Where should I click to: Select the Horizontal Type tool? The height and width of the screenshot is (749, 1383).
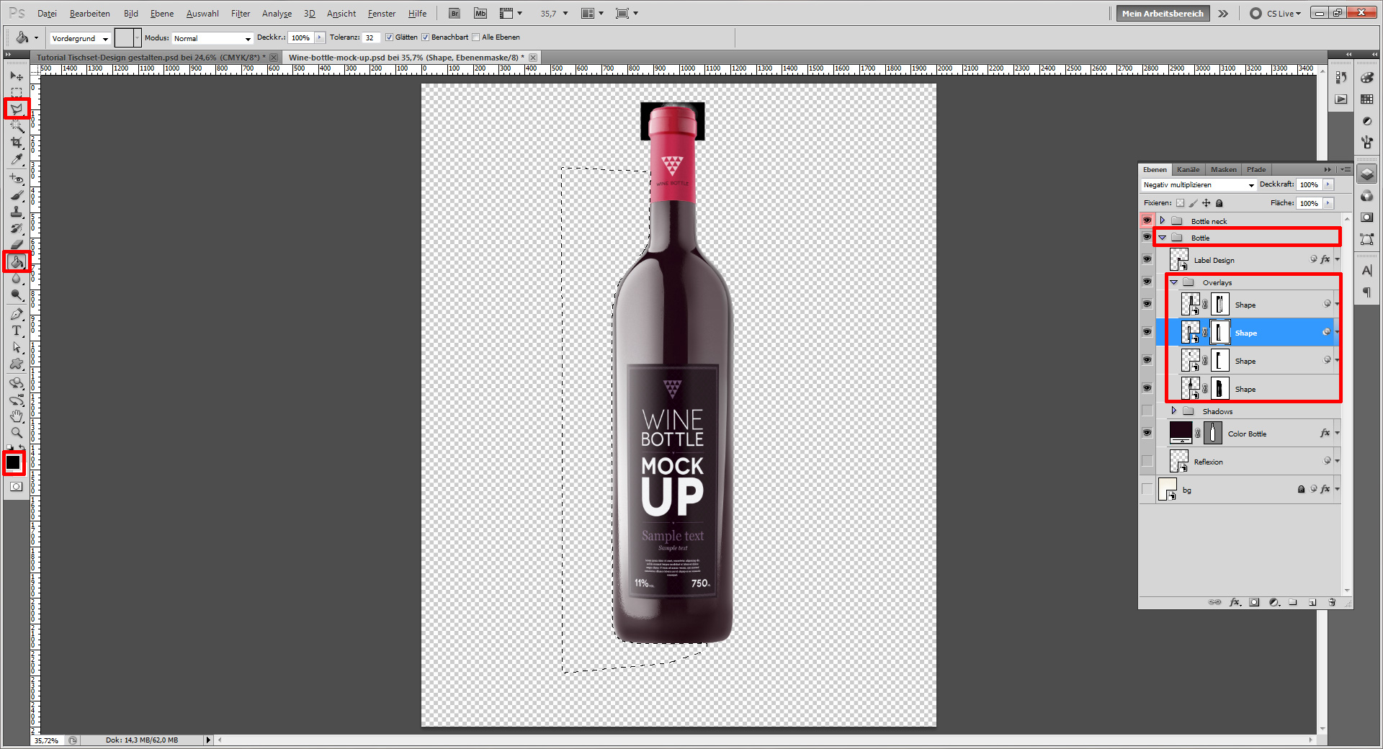coord(16,331)
